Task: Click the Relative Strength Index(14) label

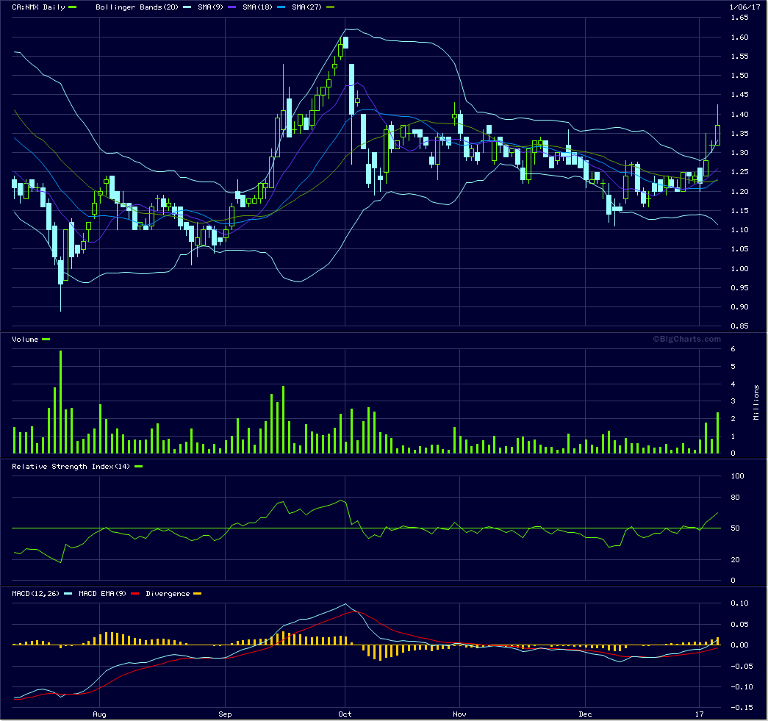Action: 71,467
